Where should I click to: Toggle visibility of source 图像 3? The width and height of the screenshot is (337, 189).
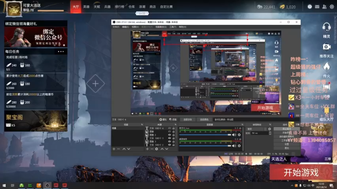(170, 142)
